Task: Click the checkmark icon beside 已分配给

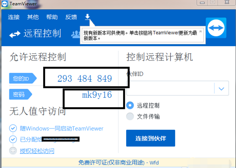Action: coord(13,139)
